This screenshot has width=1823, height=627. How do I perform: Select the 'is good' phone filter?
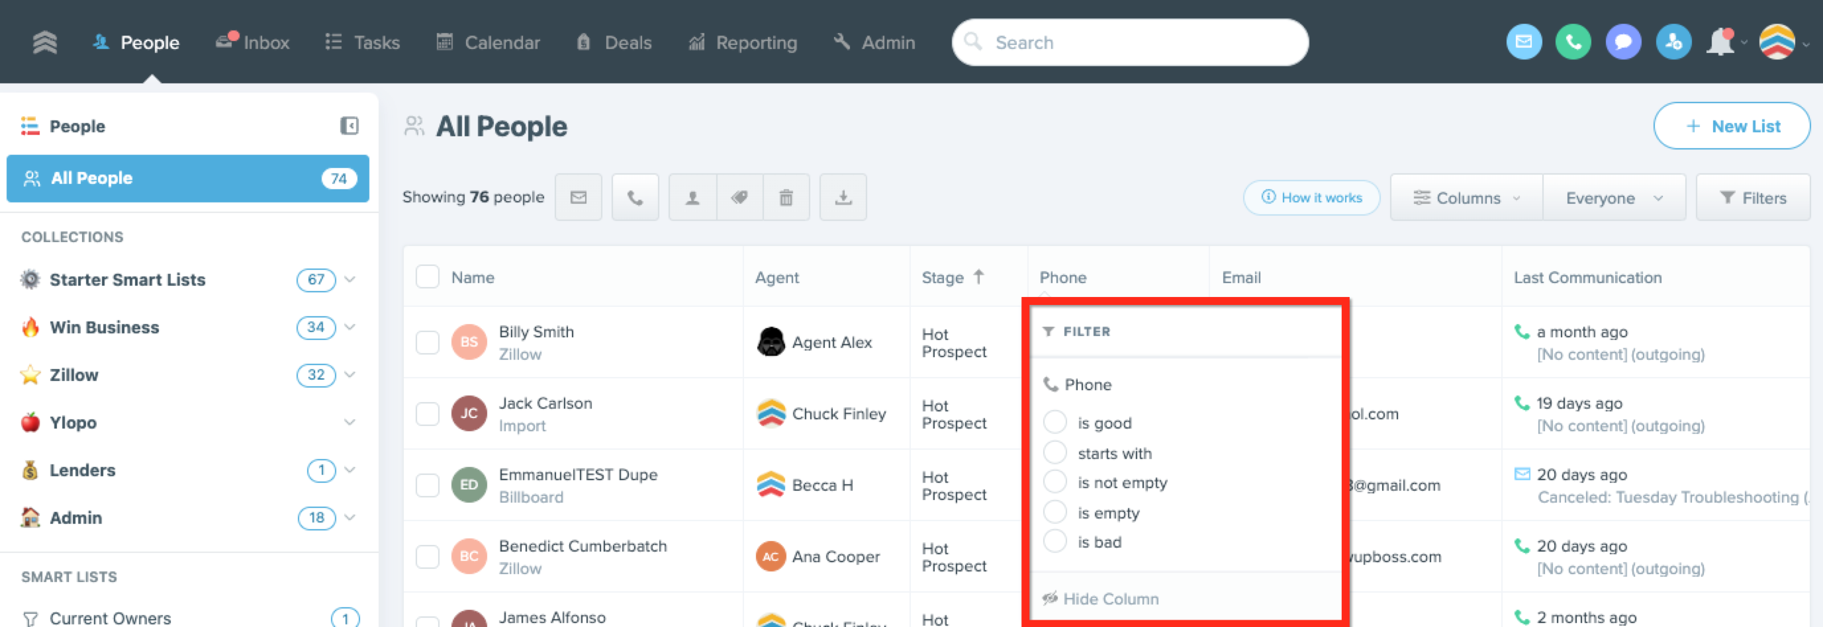coord(1055,423)
